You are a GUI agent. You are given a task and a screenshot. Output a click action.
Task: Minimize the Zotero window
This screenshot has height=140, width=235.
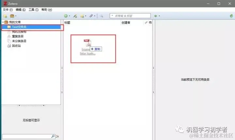pos(208,4)
